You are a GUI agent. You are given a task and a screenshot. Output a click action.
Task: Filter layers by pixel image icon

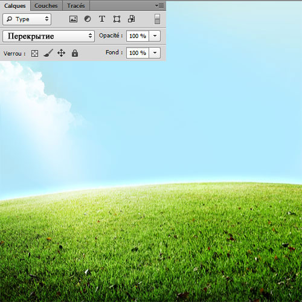point(73,19)
